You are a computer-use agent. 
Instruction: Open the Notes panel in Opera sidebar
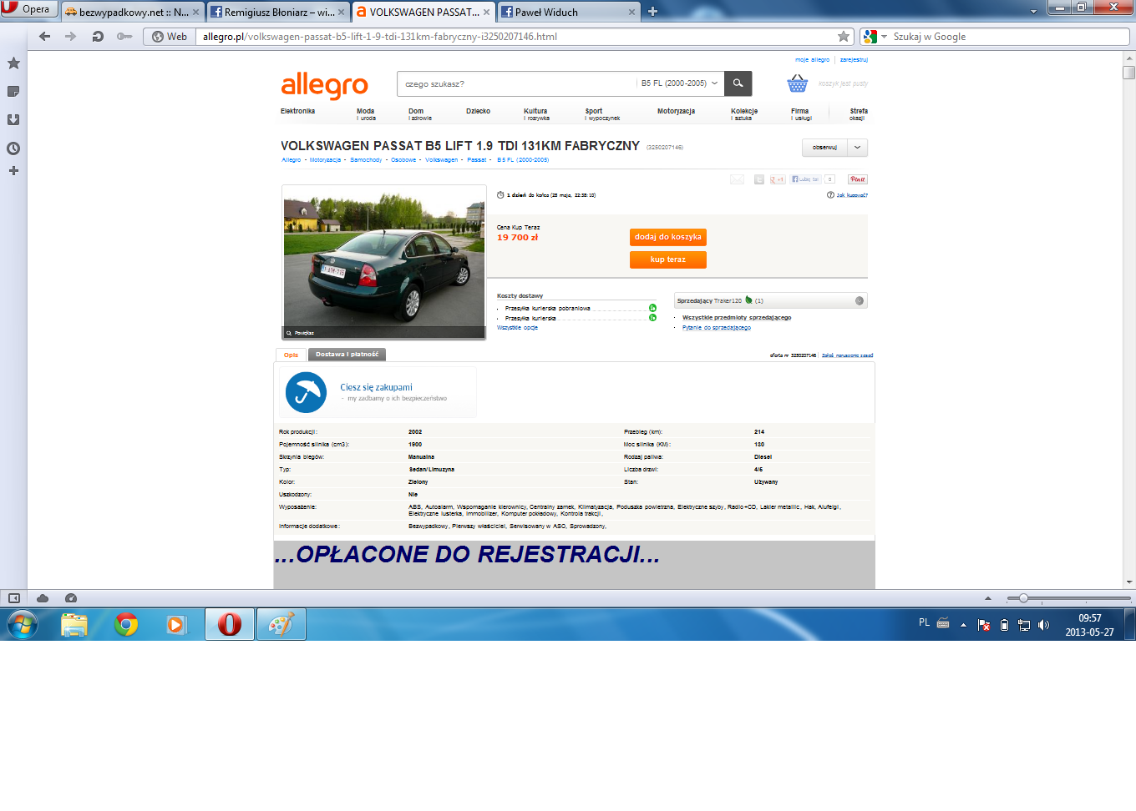pyautogui.click(x=13, y=92)
